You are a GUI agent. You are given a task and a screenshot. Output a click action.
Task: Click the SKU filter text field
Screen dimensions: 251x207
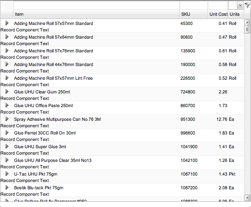[x=193, y=5]
